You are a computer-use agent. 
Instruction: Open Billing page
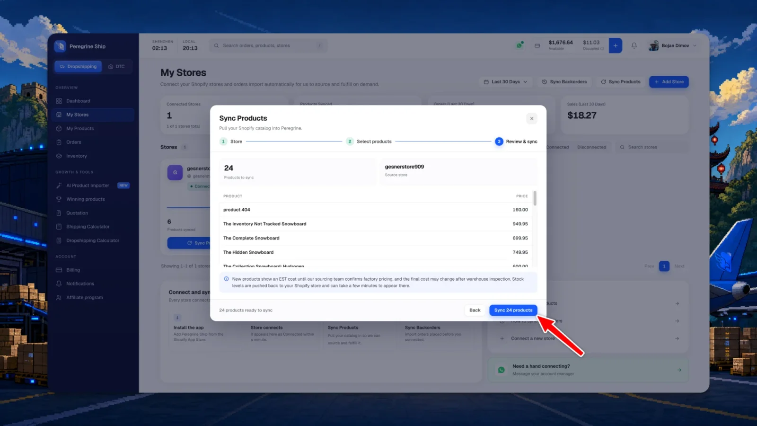click(x=93, y=270)
